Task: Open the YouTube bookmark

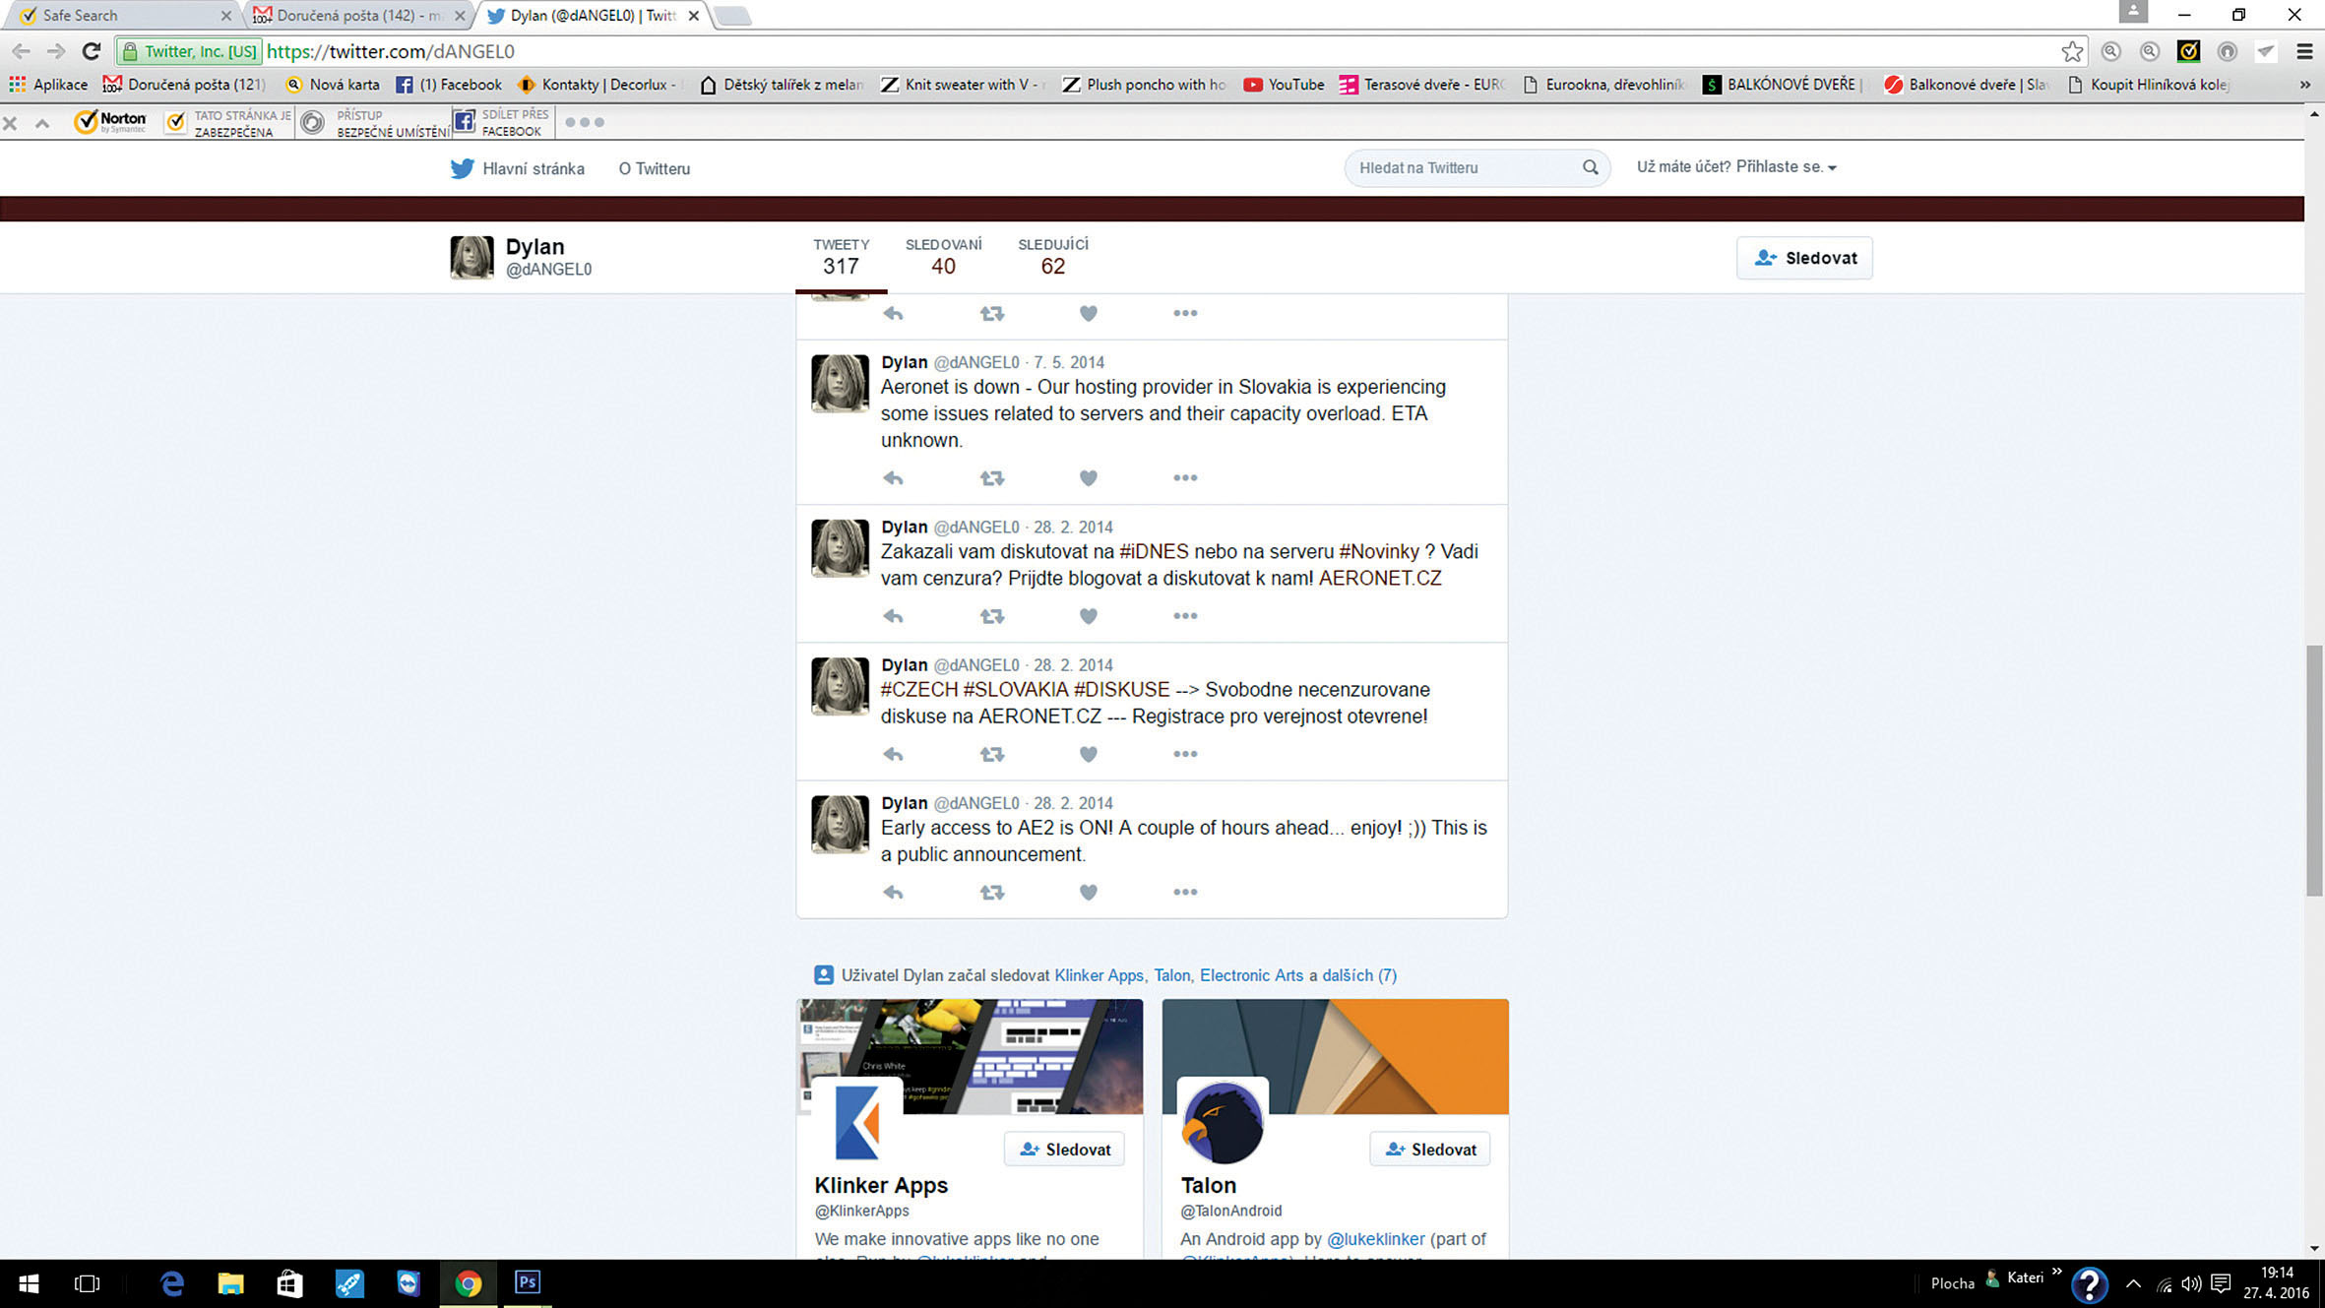Action: pyautogui.click(x=1284, y=85)
